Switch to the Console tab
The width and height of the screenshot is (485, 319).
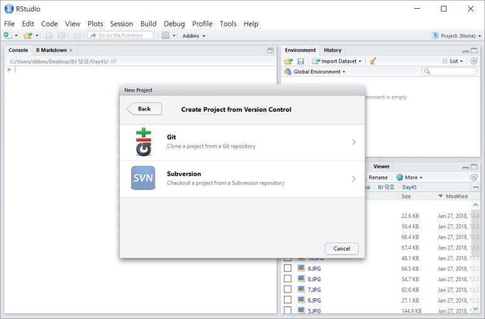click(18, 50)
